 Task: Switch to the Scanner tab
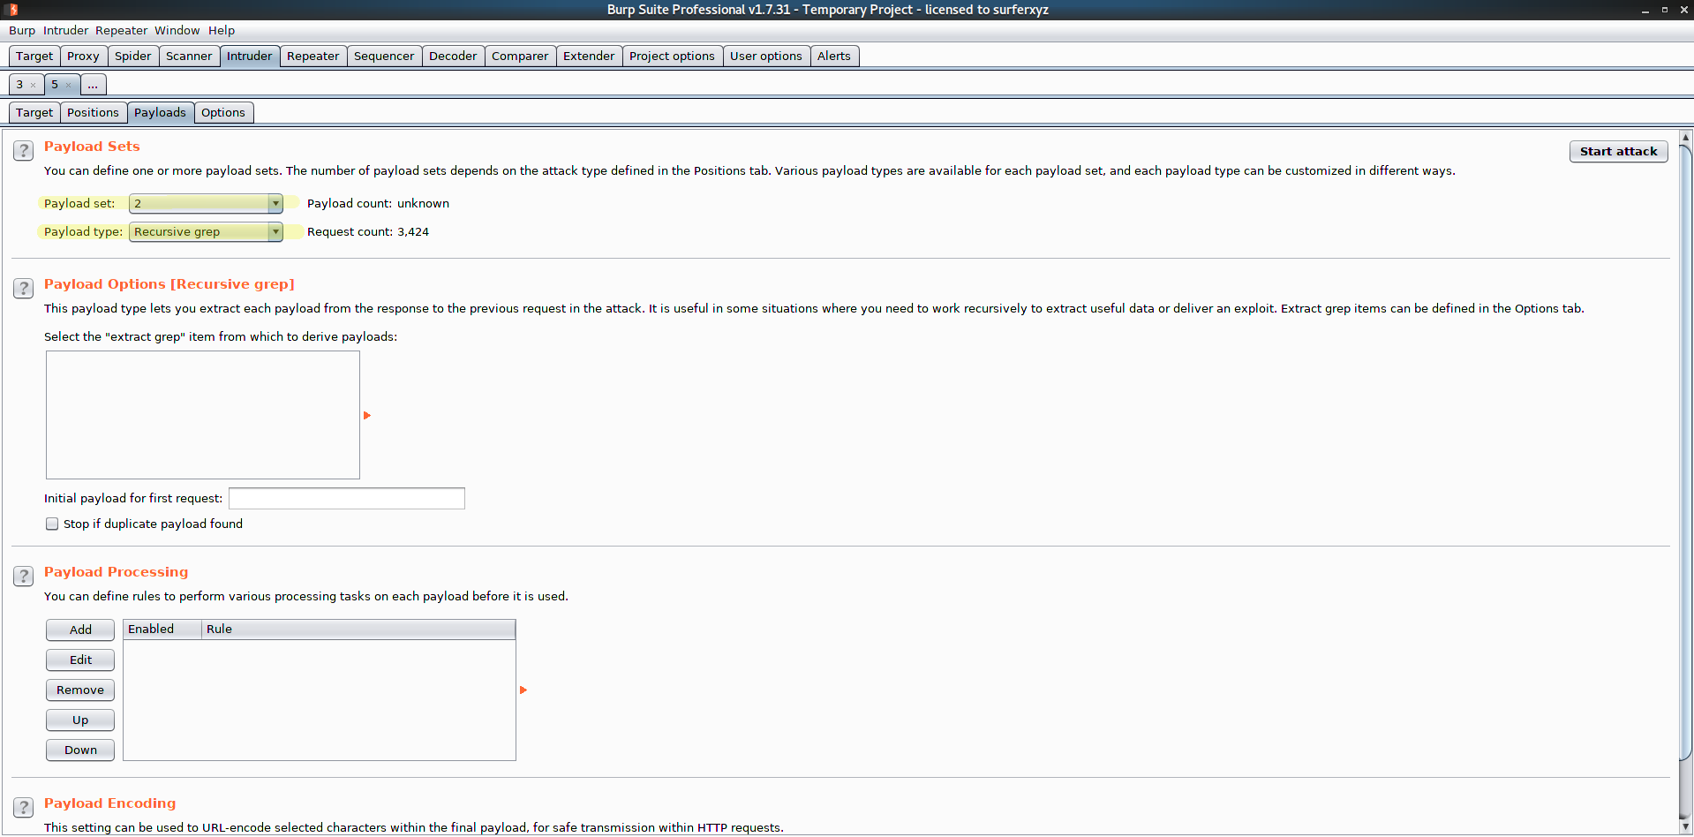pyautogui.click(x=189, y=56)
